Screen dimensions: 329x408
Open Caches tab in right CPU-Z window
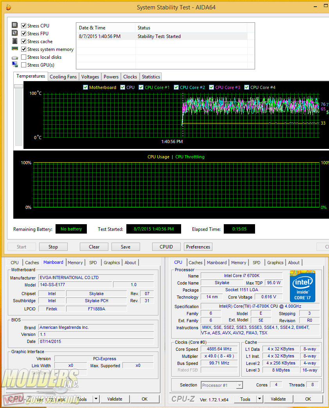click(x=195, y=263)
